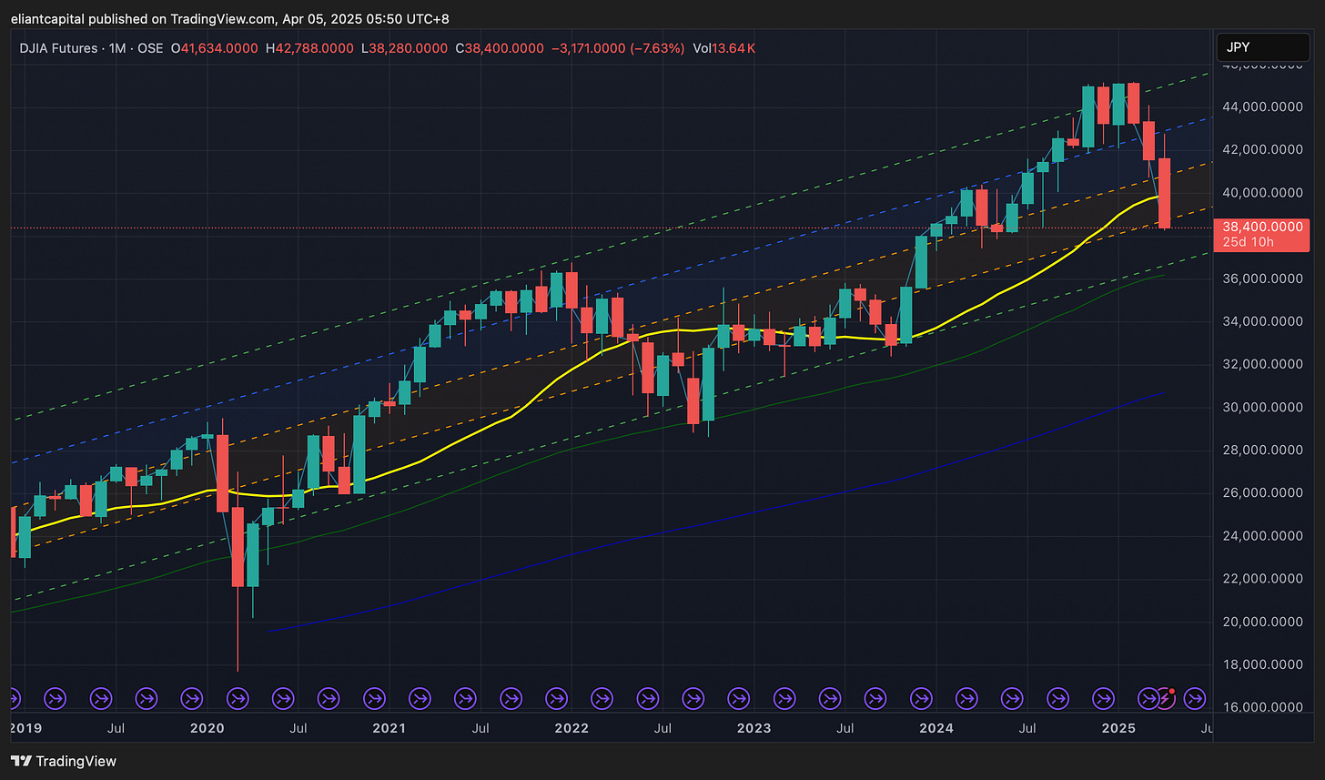
Task: Click the TradingView logo
Action: pos(64,761)
